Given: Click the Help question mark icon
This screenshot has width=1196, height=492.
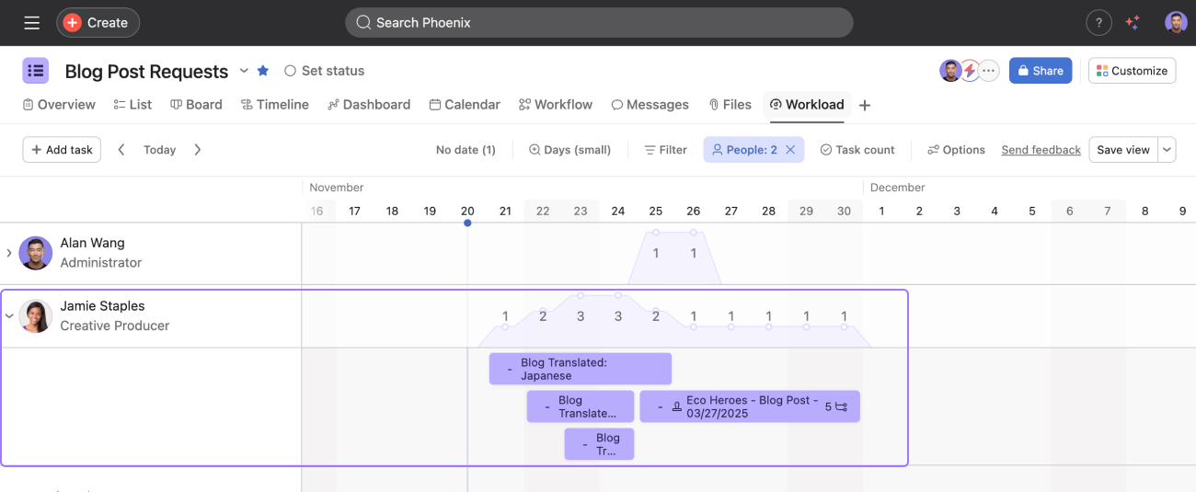Looking at the screenshot, I should (1098, 23).
